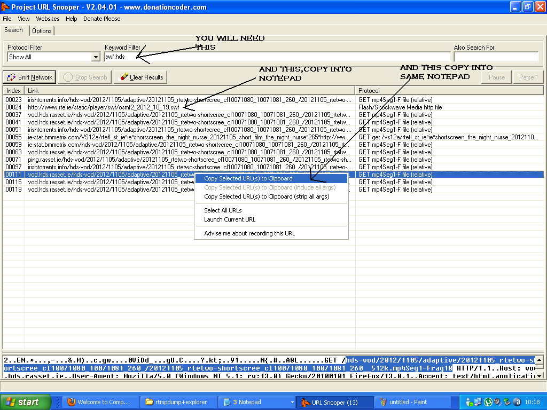
Task: Click the URL Snooper title bar icon
Action: click(5, 6)
